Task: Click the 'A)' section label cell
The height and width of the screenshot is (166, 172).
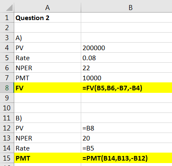Action: 47,38
